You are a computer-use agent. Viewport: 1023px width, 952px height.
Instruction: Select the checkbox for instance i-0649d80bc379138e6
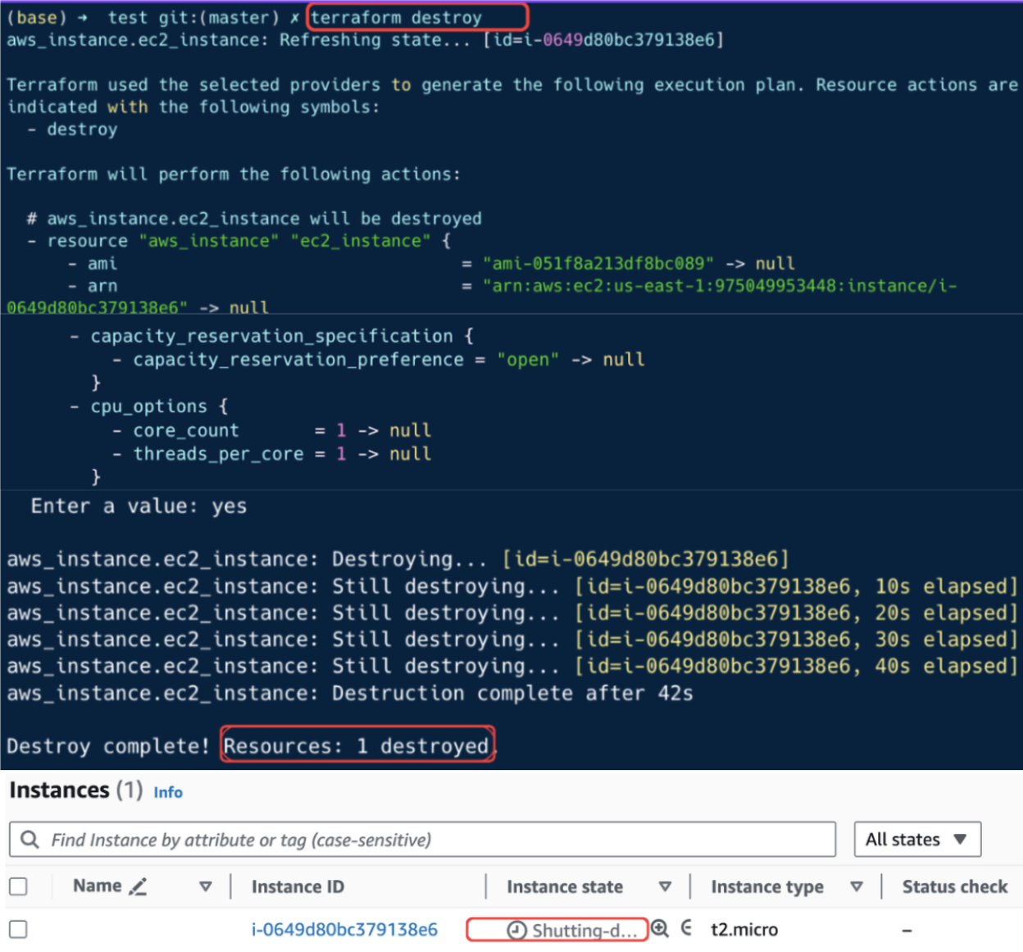point(18,929)
